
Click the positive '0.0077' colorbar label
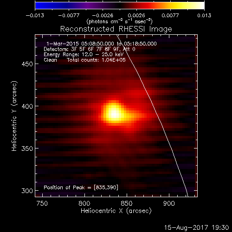point(170,15)
